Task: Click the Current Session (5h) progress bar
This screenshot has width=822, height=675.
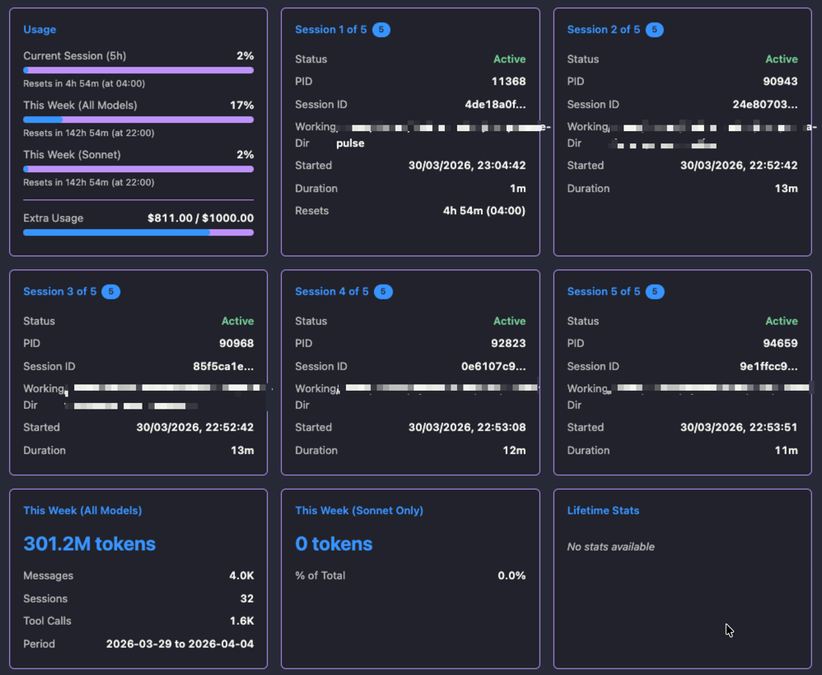Action: tap(138, 70)
